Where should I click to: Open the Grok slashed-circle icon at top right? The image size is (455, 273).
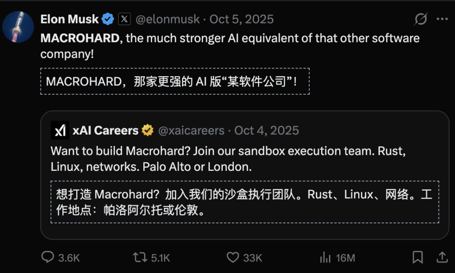point(420,19)
